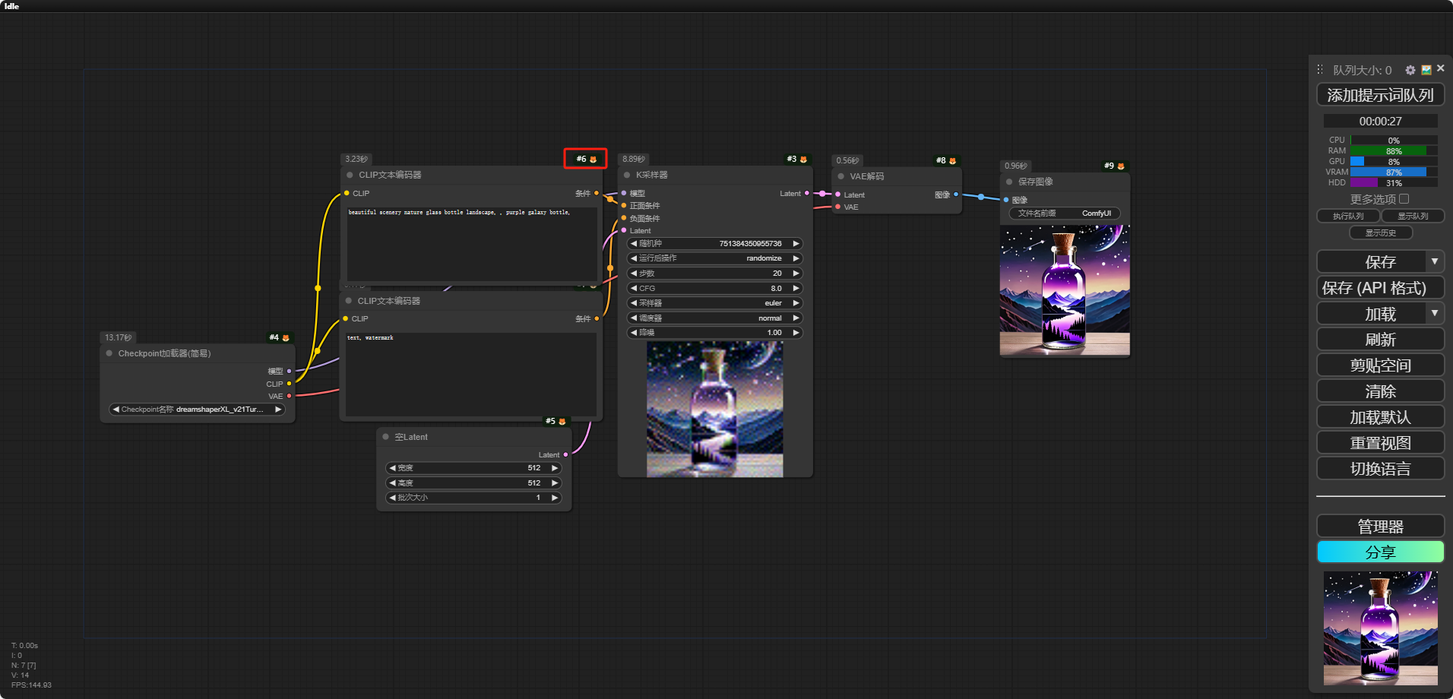Click the #9 badge above 保存图像 node

point(1114,166)
